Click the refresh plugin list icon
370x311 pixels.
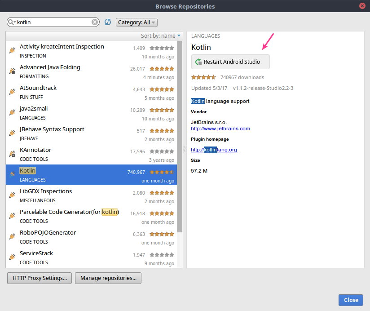pyautogui.click(x=108, y=22)
